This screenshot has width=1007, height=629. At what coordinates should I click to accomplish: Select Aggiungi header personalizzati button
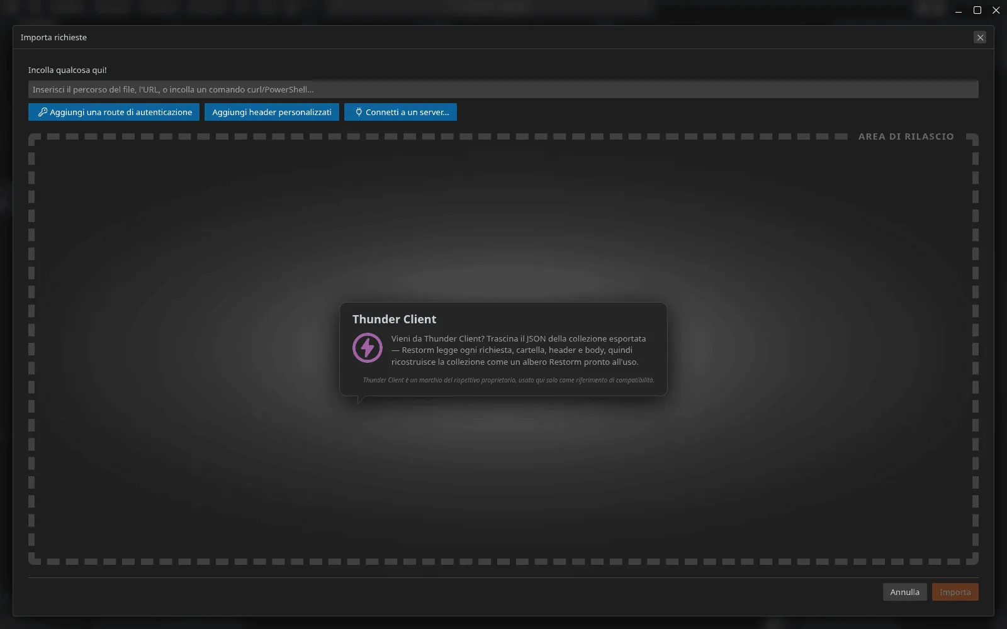[x=272, y=112]
